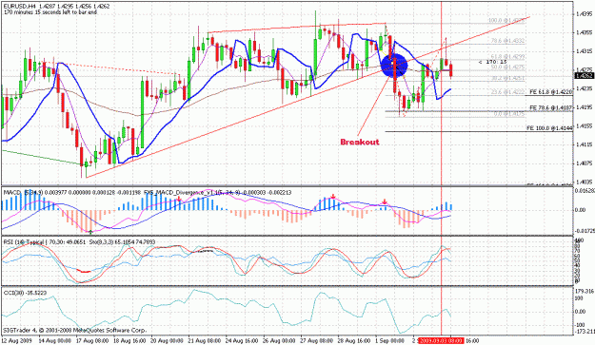Click the '17 Aug 08:00' date label
This screenshot has width=595, height=345.
[x=91, y=341]
